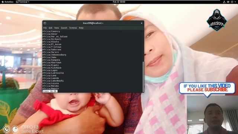Click the line Africa/Kampala
238x134 pixels.
(51, 60)
